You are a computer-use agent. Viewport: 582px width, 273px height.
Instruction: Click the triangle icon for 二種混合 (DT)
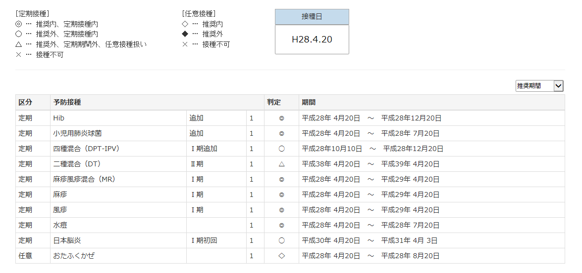281,164
